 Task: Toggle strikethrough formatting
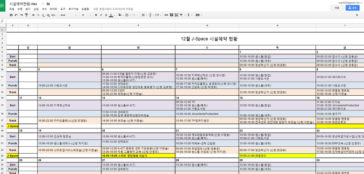106,15
